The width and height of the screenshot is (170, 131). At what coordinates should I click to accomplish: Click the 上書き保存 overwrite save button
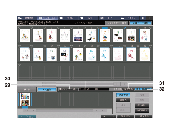tap(143, 116)
